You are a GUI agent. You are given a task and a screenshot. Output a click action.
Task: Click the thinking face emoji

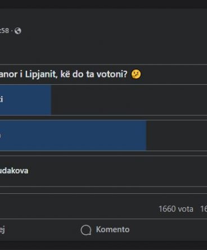(136, 74)
